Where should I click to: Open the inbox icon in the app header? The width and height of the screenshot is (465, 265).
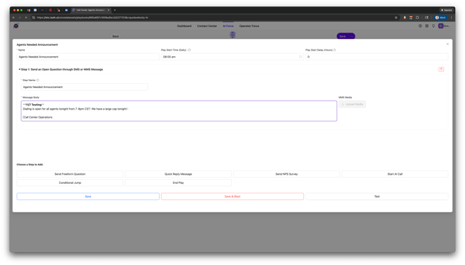pyautogui.click(x=427, y=26)
